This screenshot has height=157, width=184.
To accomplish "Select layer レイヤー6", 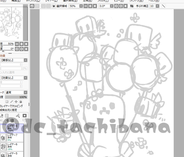I will [12, 147].
